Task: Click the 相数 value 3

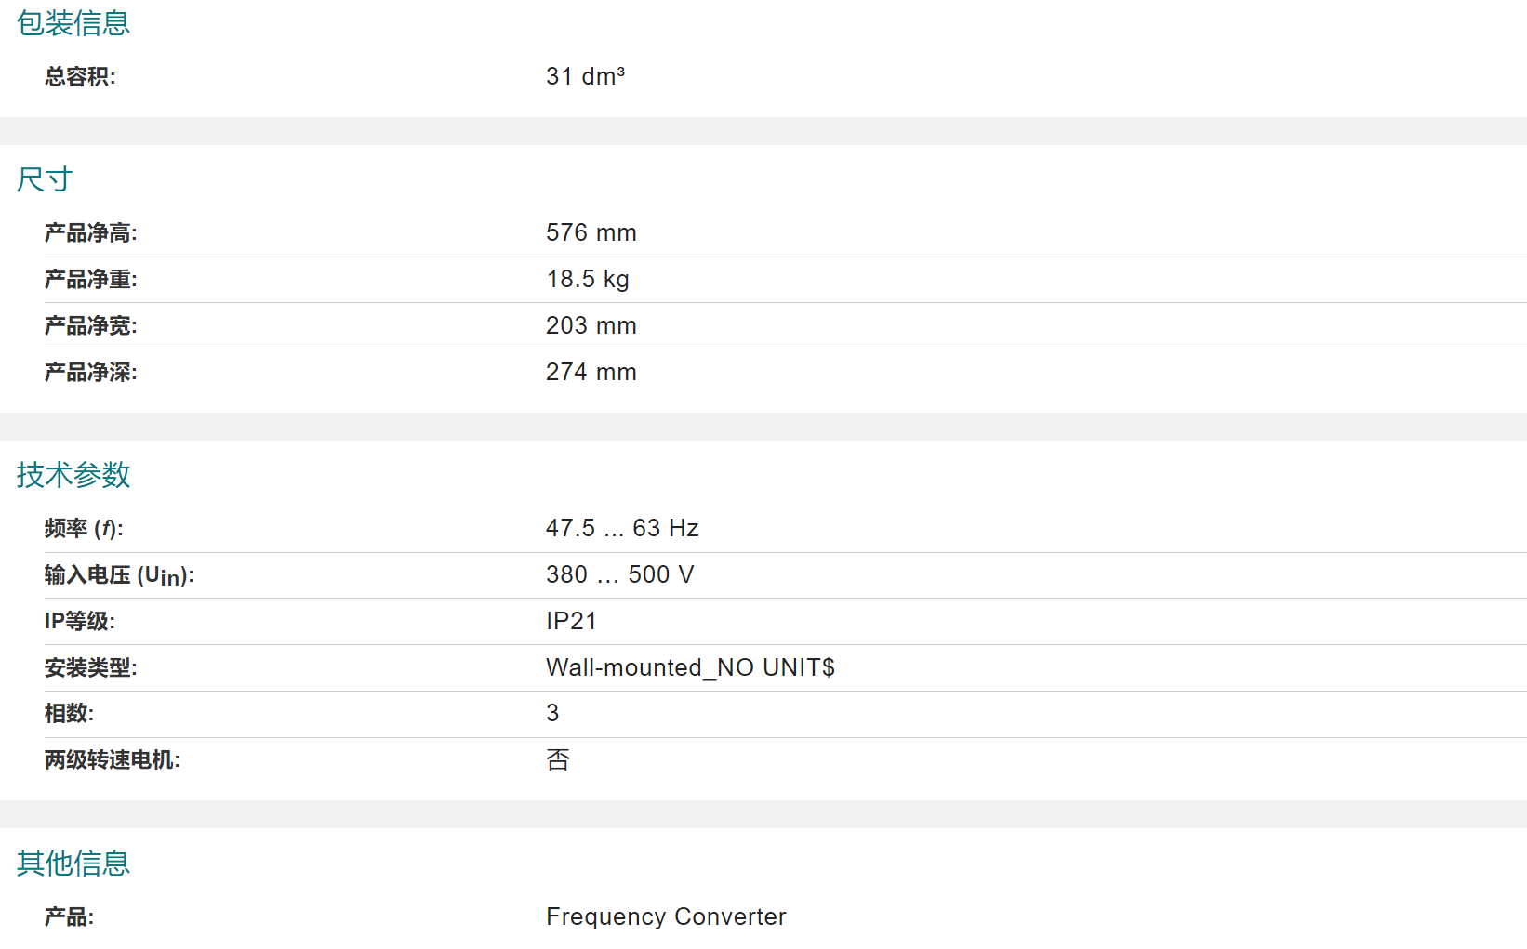Action: pyautogui.click(x=552, y=713)
